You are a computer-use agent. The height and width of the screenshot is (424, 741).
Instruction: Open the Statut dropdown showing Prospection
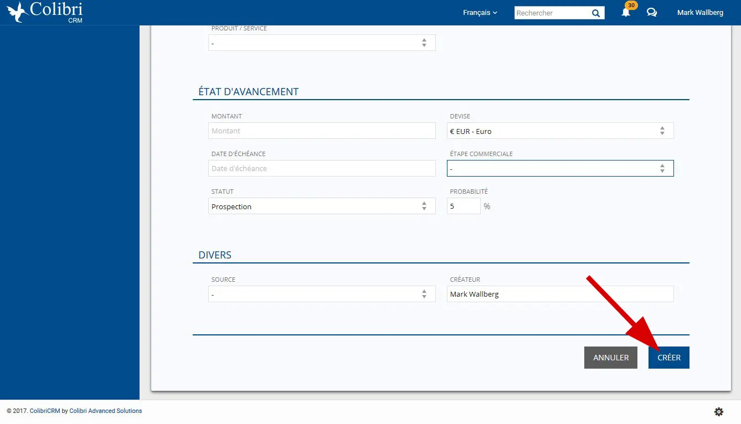(322, 206)
